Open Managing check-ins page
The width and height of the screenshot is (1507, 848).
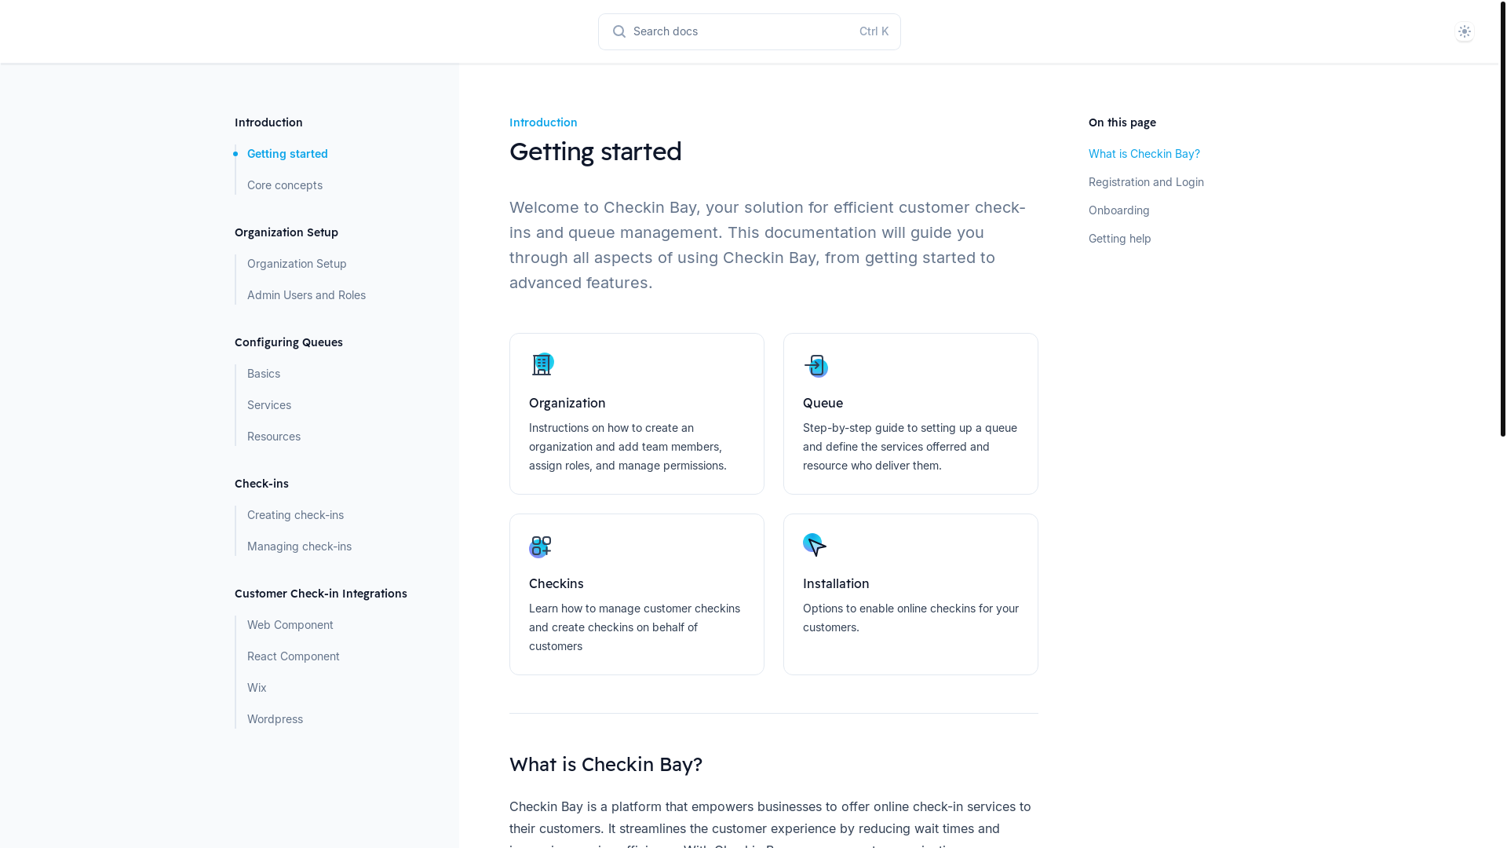(x=299, y=546)
